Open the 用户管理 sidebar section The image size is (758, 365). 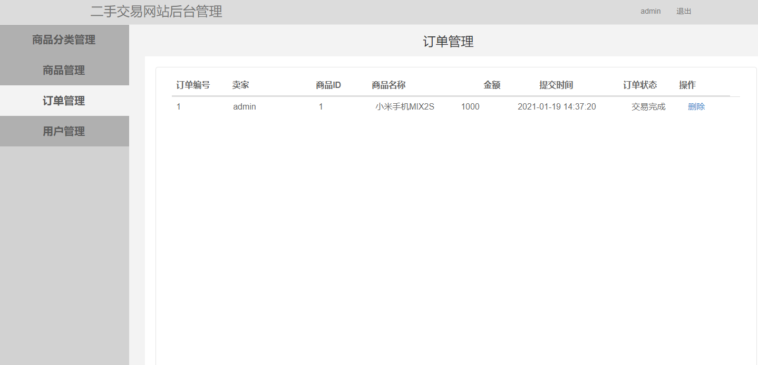click(63, 131)
